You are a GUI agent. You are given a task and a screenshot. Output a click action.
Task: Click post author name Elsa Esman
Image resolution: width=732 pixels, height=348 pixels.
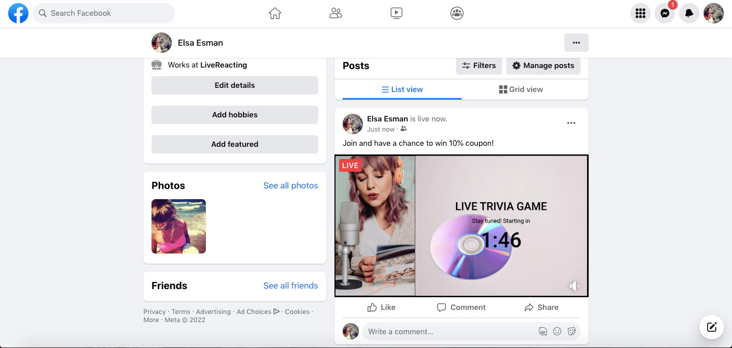click(387, 119)
